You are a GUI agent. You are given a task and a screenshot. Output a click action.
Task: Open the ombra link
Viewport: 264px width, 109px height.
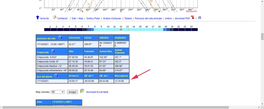[x=168, y=19]
